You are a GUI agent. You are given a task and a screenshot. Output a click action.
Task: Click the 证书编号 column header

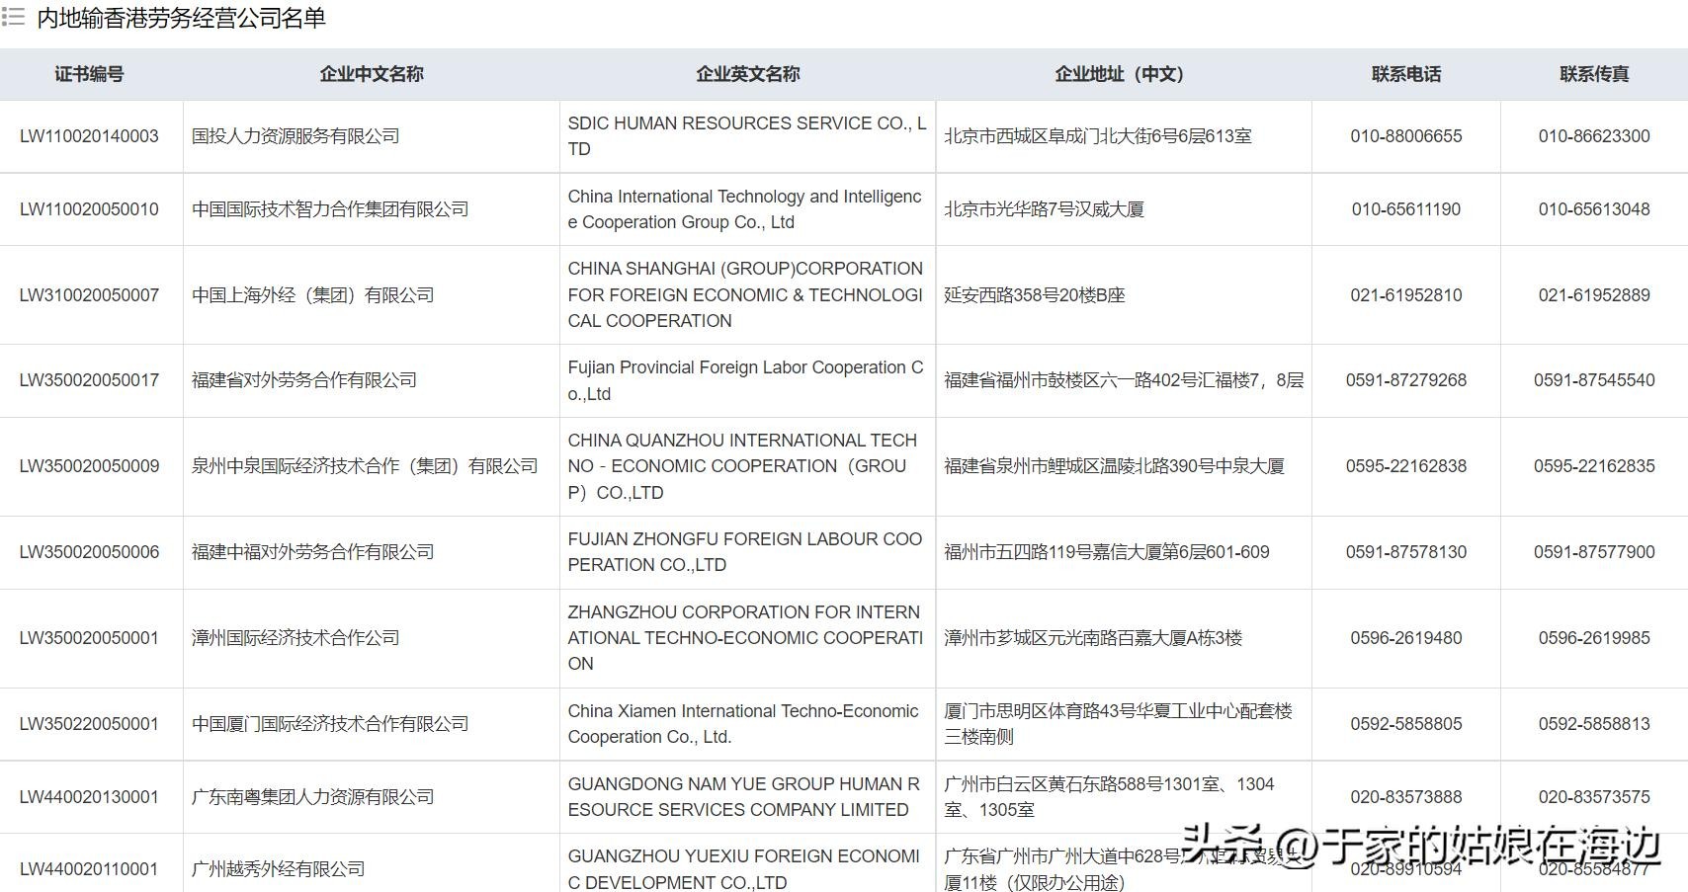tap(89, 74)
